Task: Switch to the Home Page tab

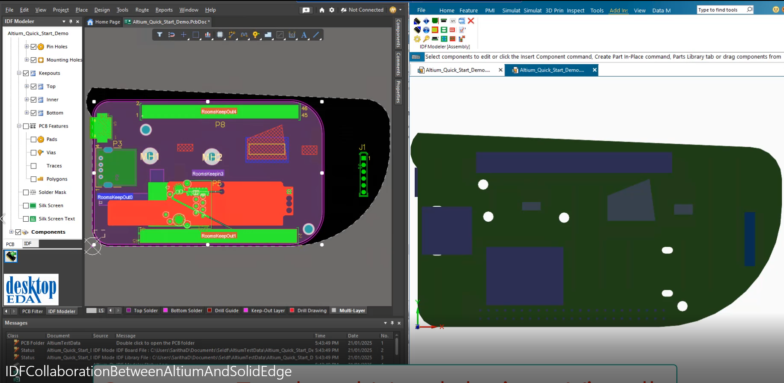Action: coord(104,22)
